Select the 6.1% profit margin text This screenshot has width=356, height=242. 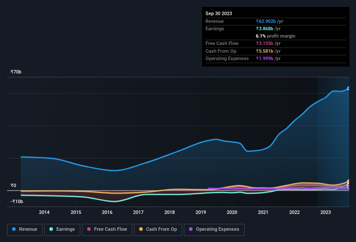coord(276,36)
